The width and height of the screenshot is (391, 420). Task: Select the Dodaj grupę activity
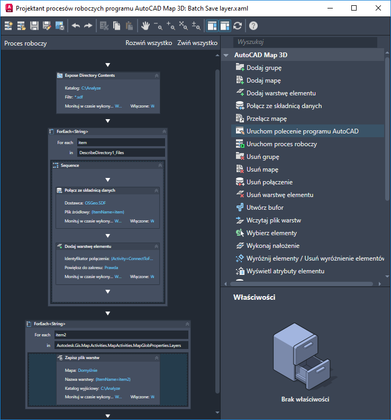point(264,68)
